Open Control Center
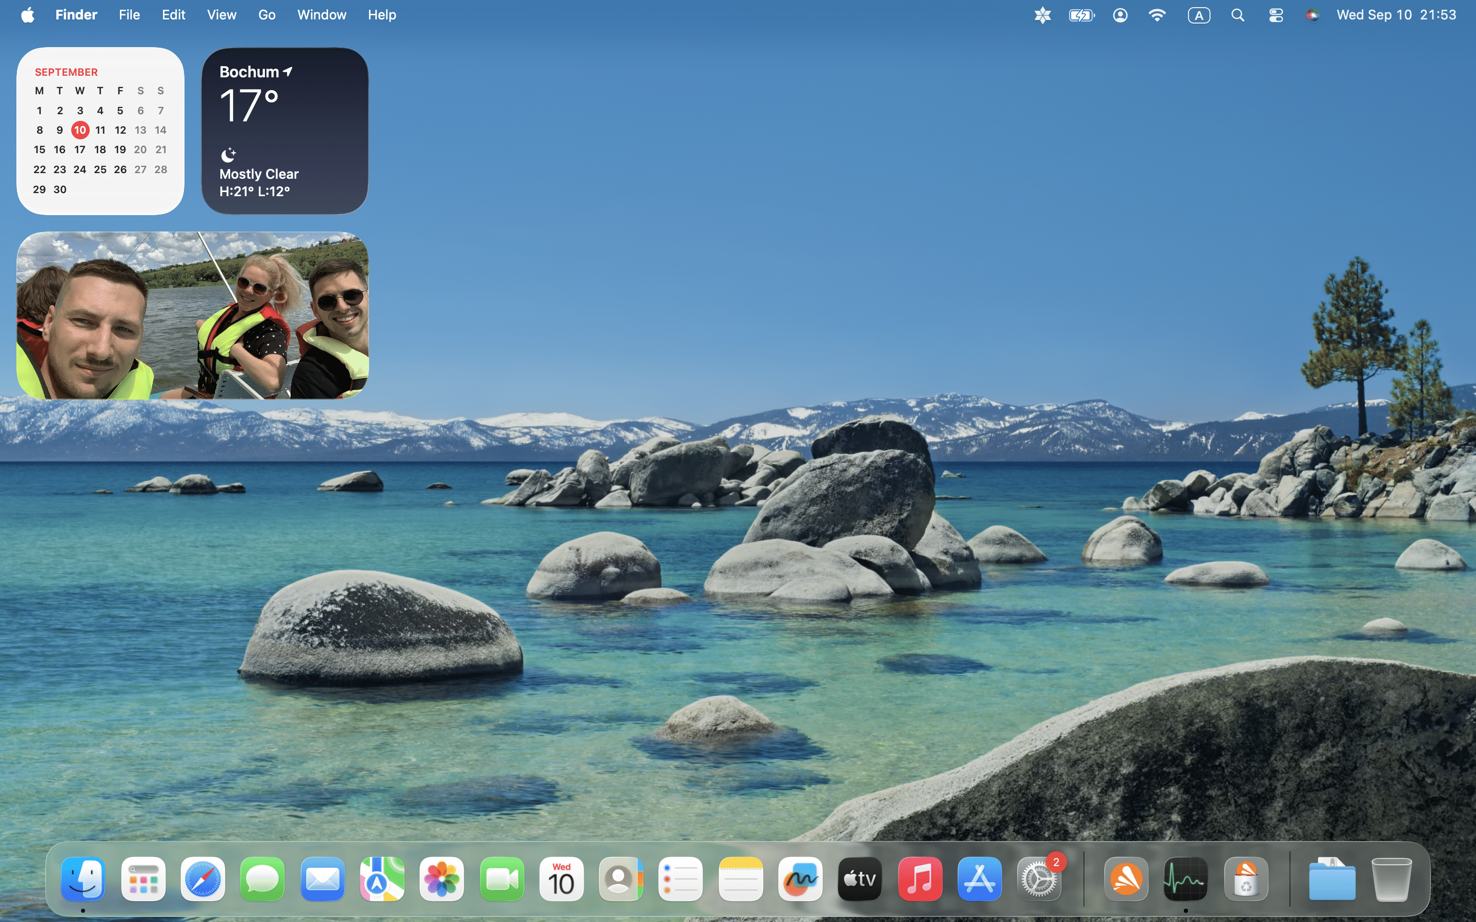The height and width of the screenshot is (922, 1476). pos(1275,15)
